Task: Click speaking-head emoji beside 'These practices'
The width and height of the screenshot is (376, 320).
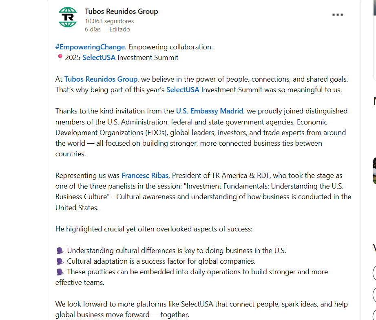Action: point(60,272)
